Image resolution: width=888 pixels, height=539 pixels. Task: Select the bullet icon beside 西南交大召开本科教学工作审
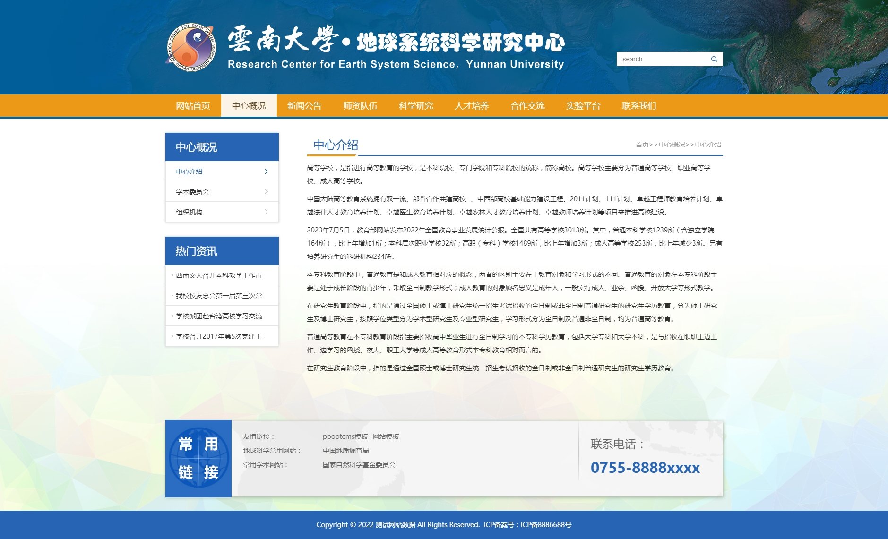(x=171, y=275)
